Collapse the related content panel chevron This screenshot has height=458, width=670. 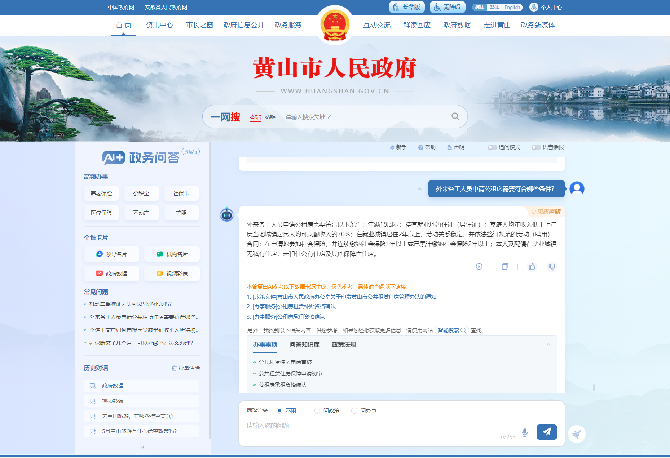coord(548,344)
